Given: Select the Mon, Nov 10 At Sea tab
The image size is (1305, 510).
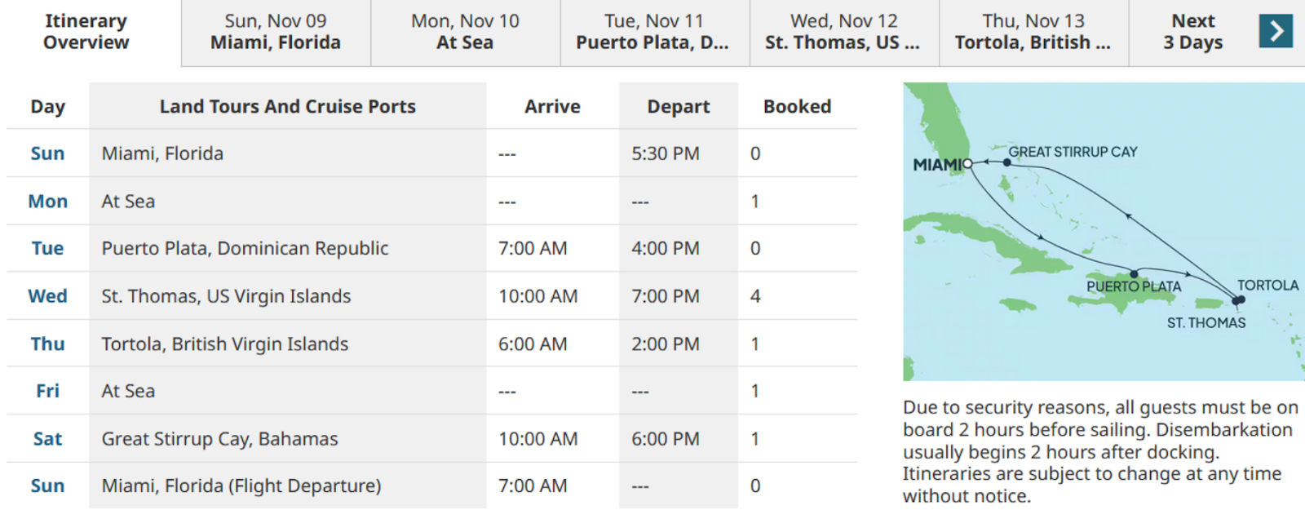Looking at the screenshot, I should tap(465, 32).
